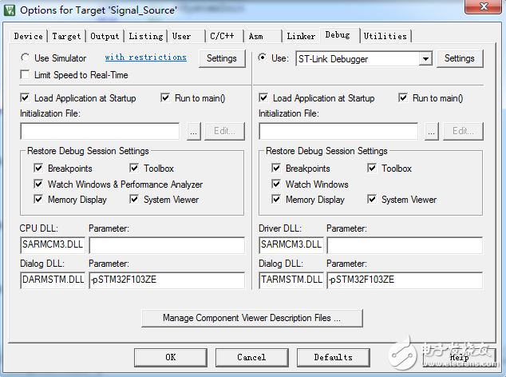This screenshot has height=377, width=506.
Task: Cancel the options dialog
Action: (x=251, y=357)
